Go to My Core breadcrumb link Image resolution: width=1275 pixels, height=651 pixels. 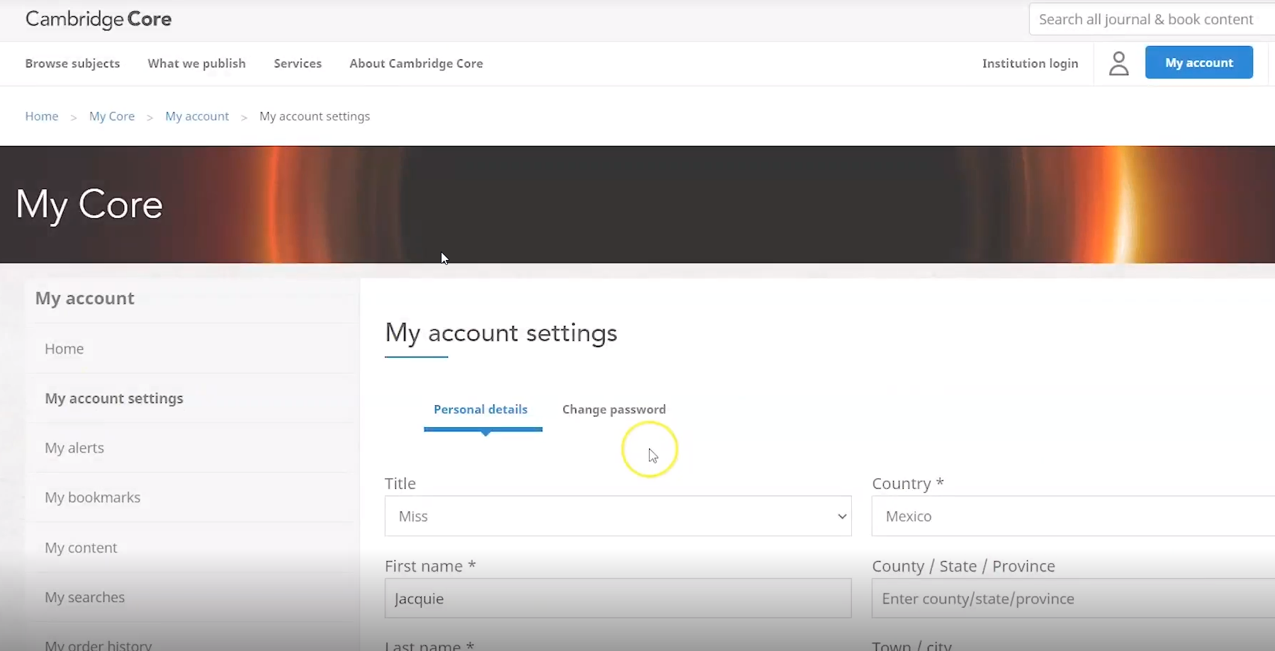[112, 116]
